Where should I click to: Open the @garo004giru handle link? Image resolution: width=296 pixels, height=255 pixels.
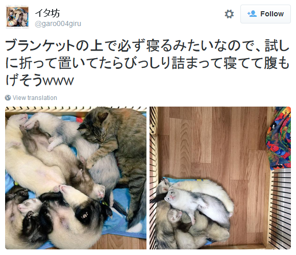point(58,24)
